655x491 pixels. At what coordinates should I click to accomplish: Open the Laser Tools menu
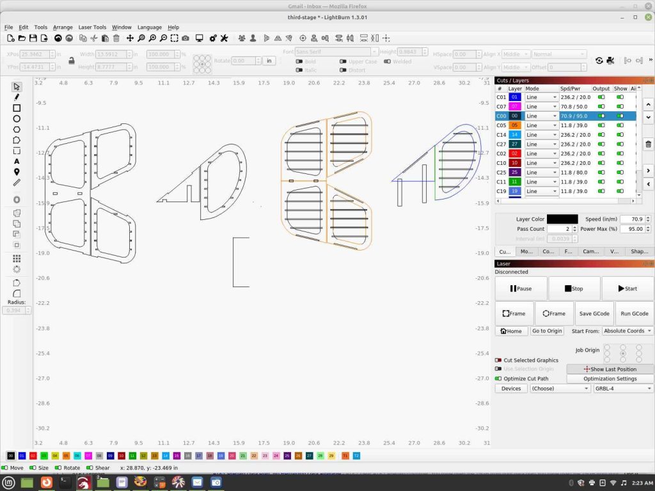point(92,27)
